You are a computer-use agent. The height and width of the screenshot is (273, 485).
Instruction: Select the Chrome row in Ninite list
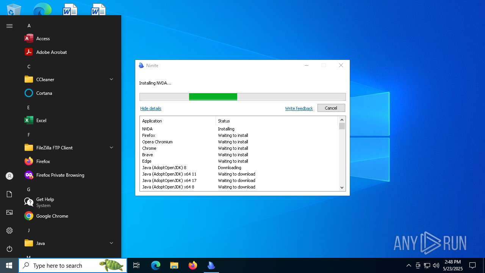239,148
